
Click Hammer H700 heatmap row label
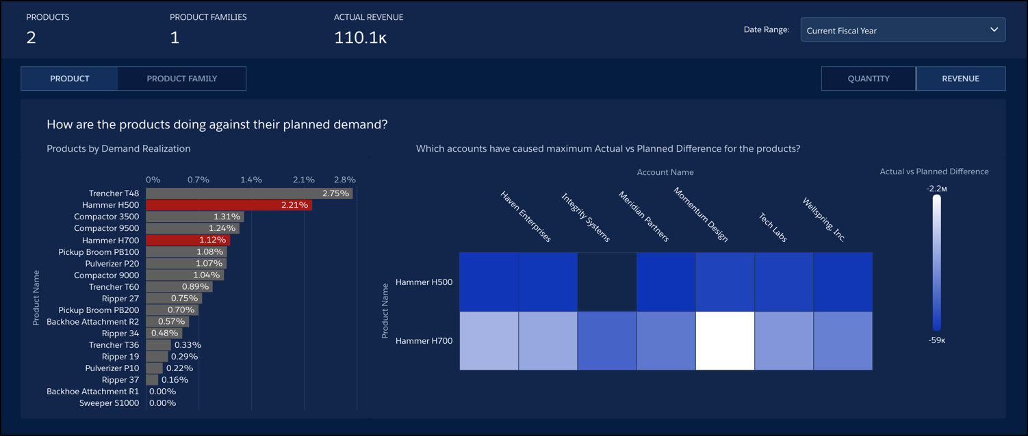(x=424, y=341)
